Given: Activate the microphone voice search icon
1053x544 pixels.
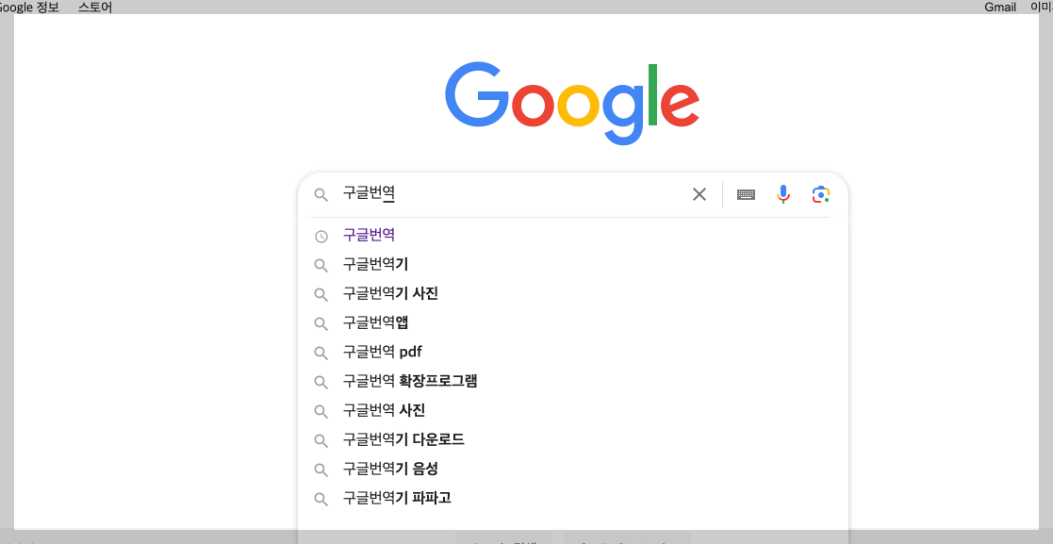Looking at the screenshot, I should point(782,194).
